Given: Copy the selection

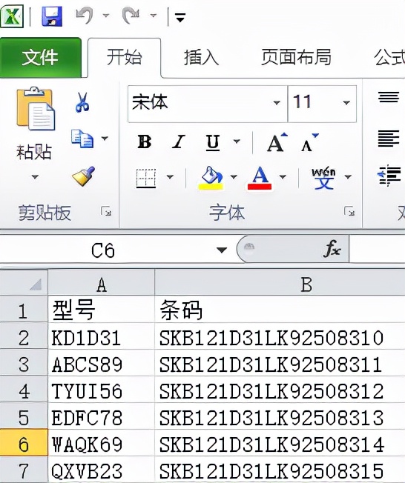Looking at the screenshot, I should (x=82, y=139).
